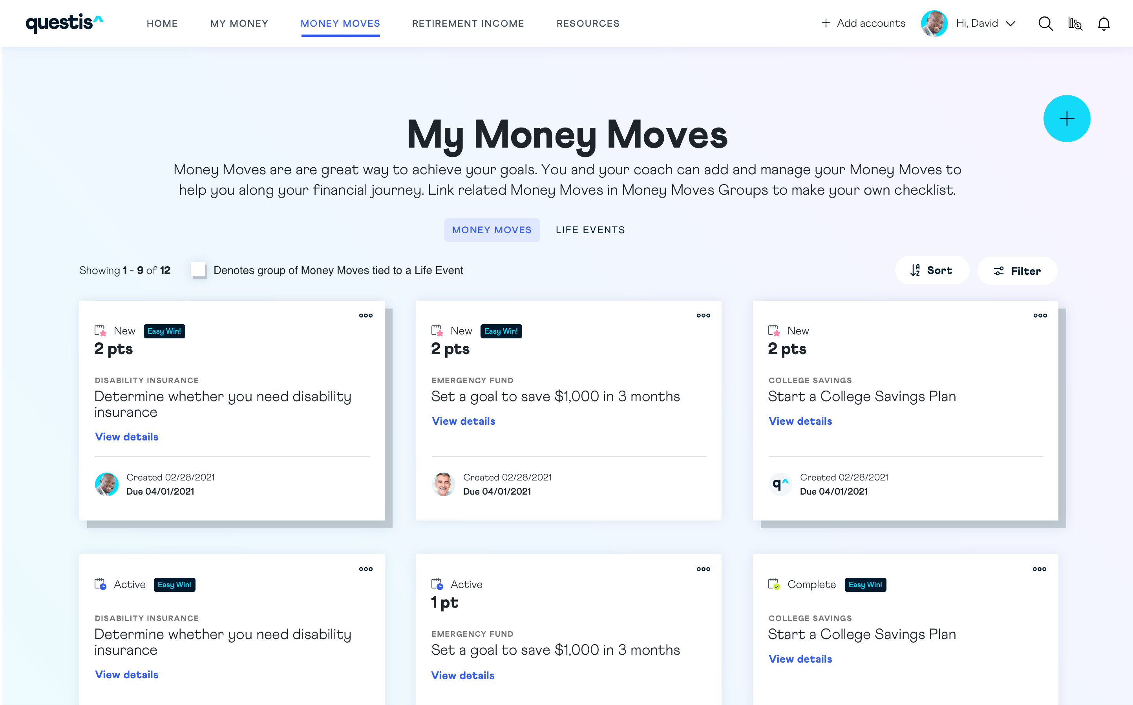Screen dimensions: 1133x705
Task: Click the search magnifier icon
Action: (1045, 23)
